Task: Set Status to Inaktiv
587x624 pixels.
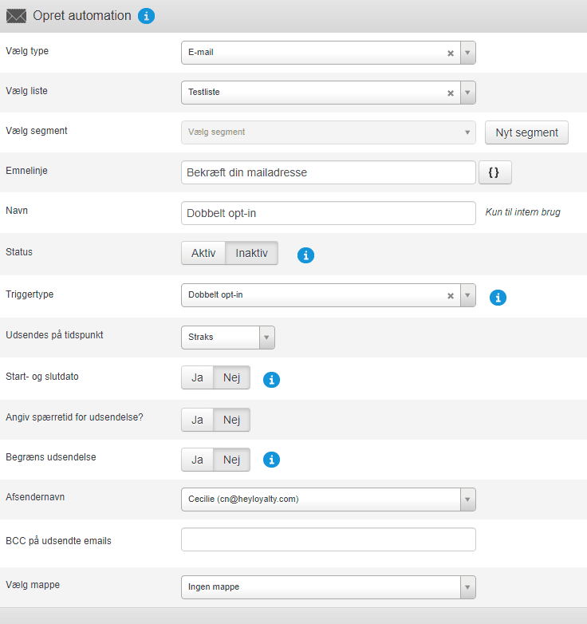Action: (252, 253)
